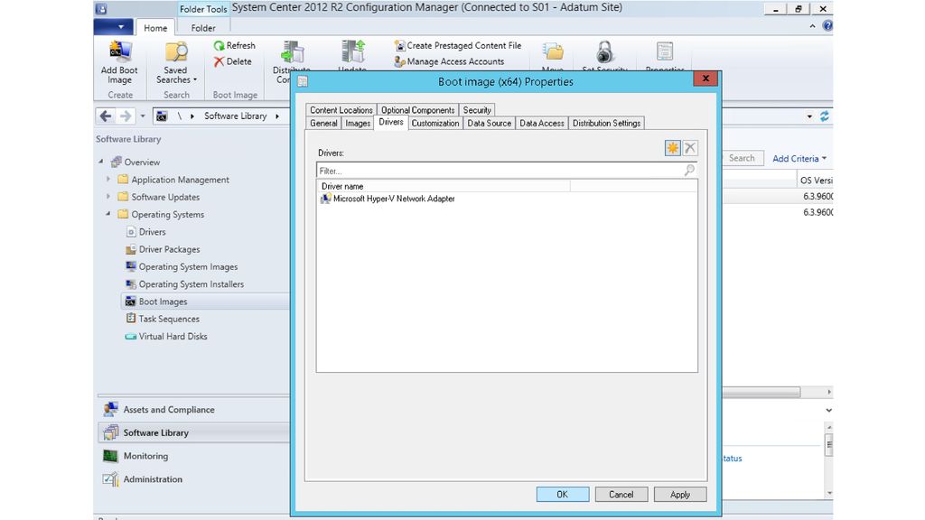This screenshot has height=520, width=925.
Task: Collapse the Overview tree node
Action: (101, 161)
